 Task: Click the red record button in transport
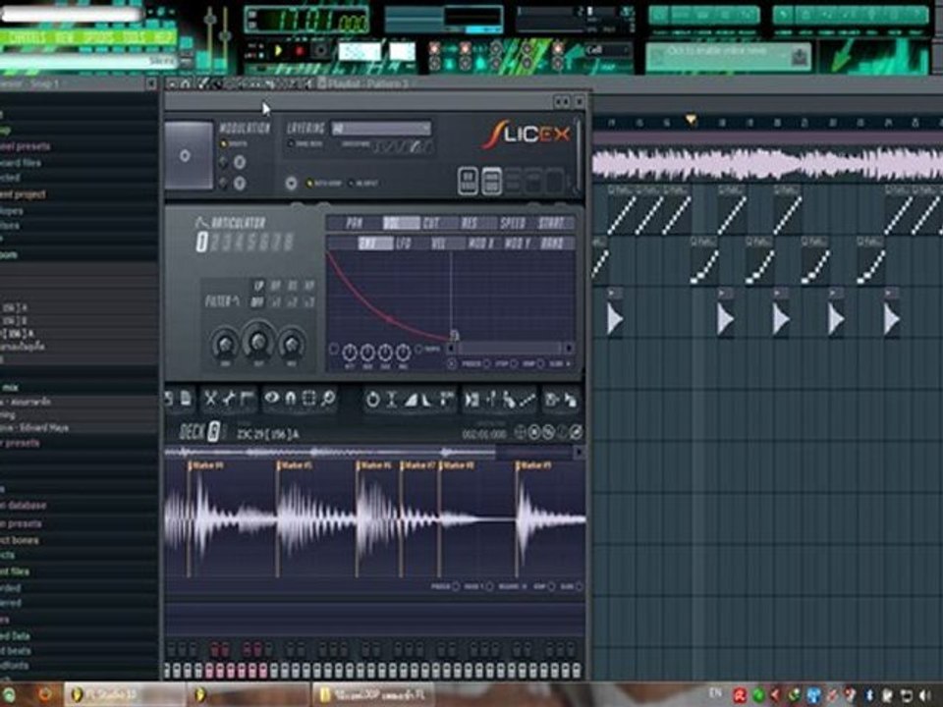click(299, 51)
